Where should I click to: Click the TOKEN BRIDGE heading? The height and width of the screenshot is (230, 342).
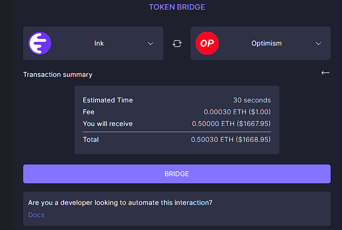coord(177,7)
